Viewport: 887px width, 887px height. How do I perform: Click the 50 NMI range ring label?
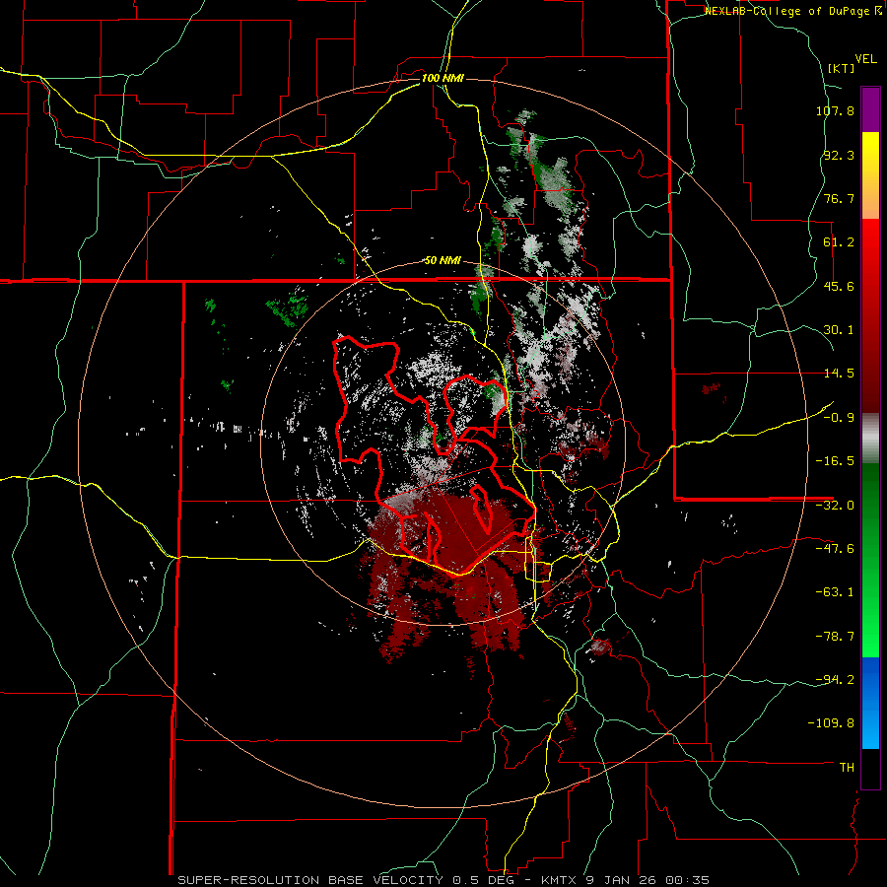click(443, 261)
